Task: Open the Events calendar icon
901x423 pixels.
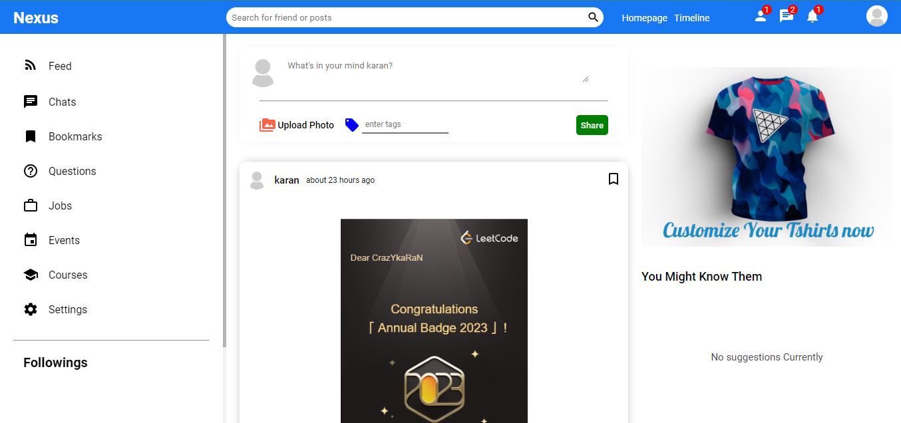Action: tap(31, 239)
